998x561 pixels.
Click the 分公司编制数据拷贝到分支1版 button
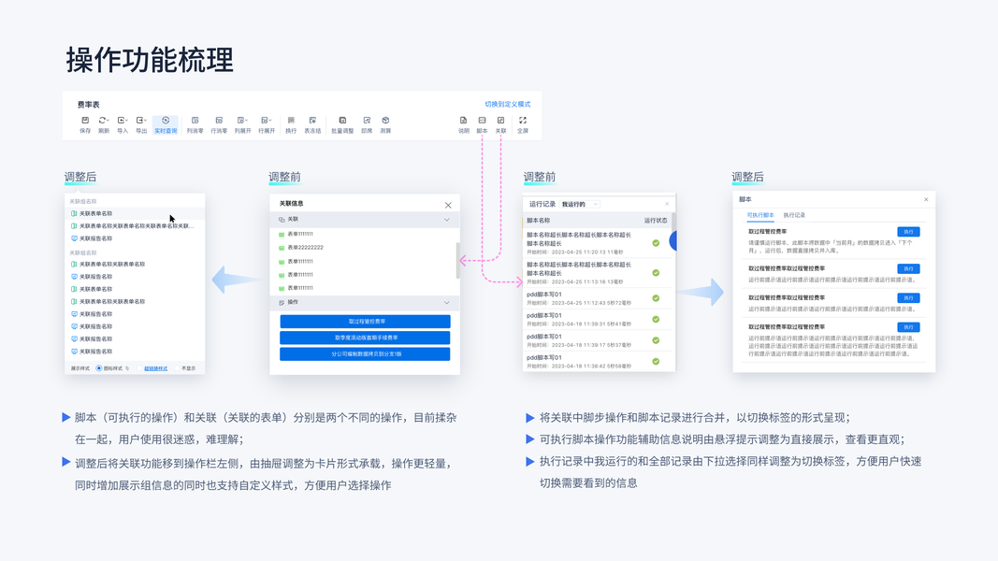[366, 353]
